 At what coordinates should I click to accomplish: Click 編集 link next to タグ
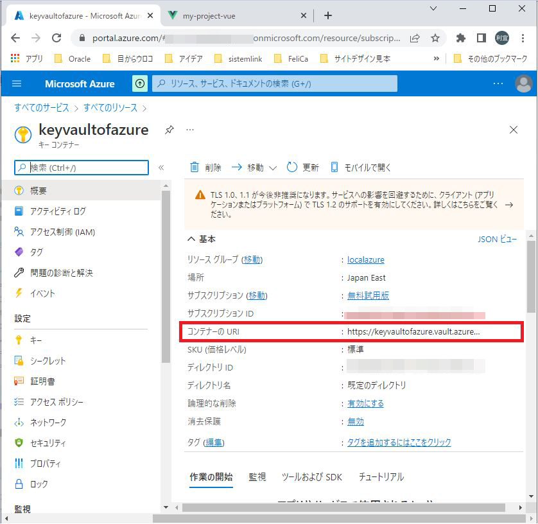pyautogui.click(x=213, y=442)
